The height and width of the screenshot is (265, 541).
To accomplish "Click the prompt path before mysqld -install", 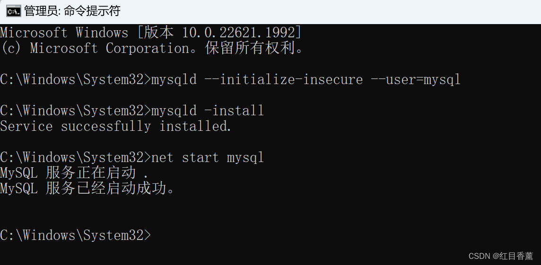I will tap(76, 111).
